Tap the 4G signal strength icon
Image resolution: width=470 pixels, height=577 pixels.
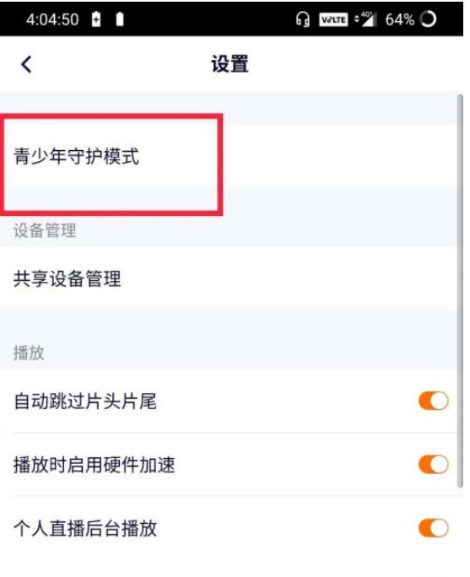(x=365, y=19)
